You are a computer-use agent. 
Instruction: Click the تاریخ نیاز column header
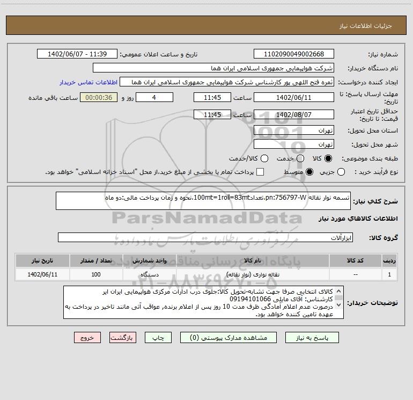click(42, 260)
